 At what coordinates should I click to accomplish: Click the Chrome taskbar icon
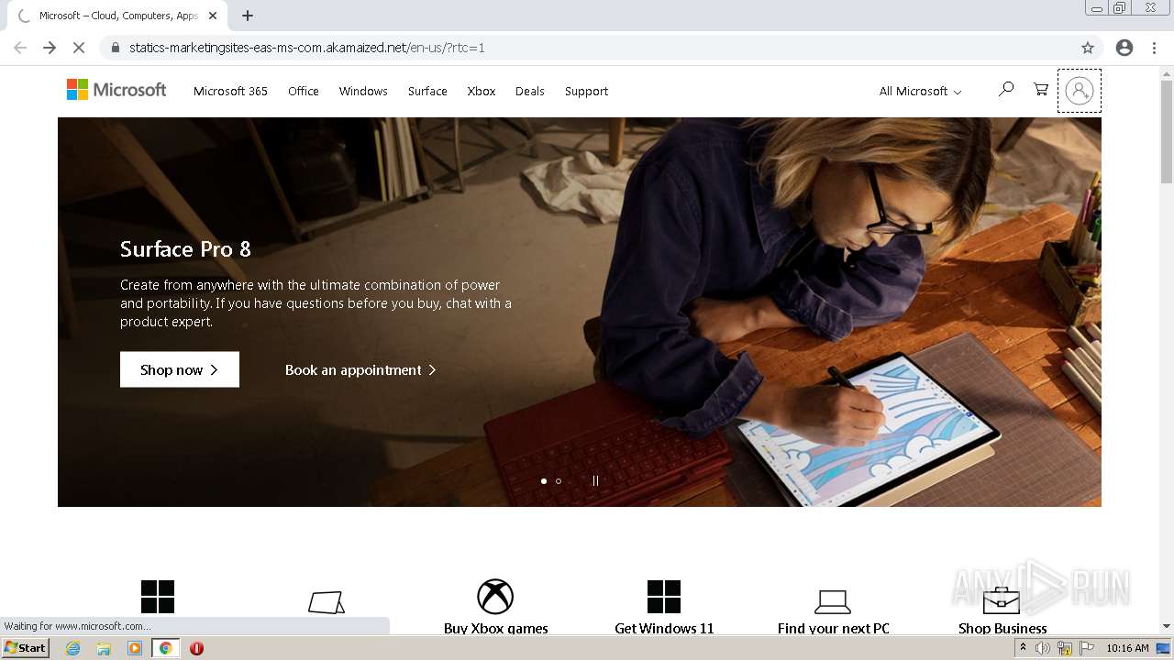click(165, 648)
